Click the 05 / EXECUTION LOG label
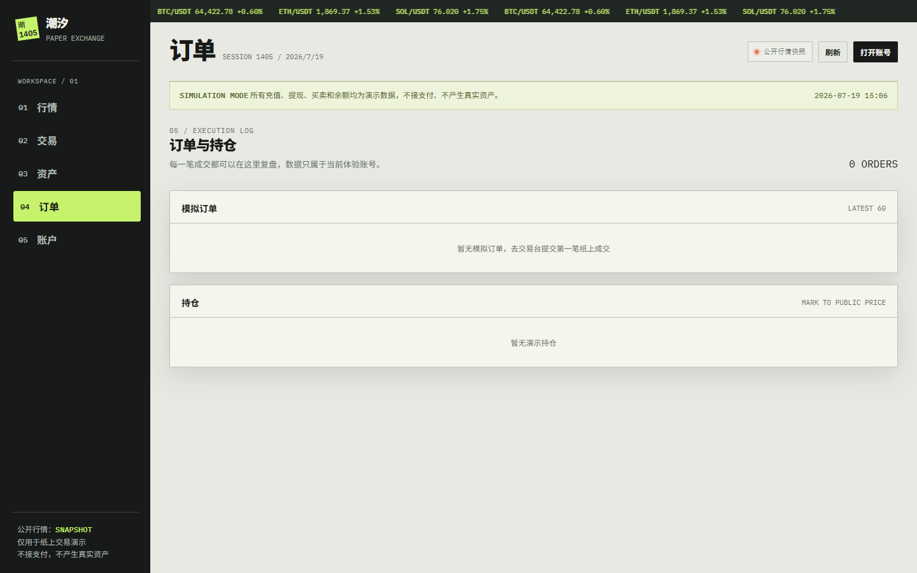The image size is (917, 573). (x=211, y=131)
